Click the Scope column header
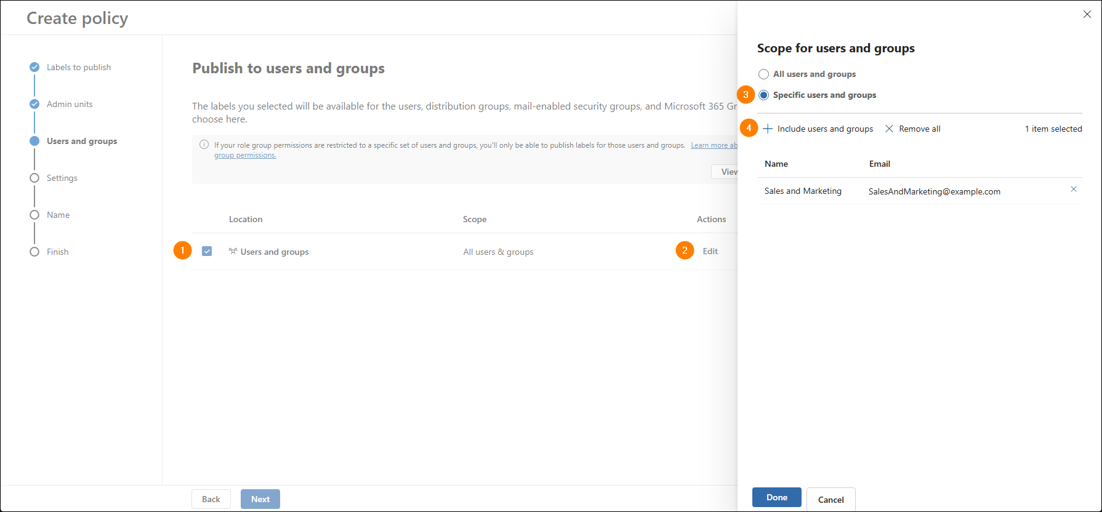Viewport: 1102px width, 512px height. (x=475, y=219)
